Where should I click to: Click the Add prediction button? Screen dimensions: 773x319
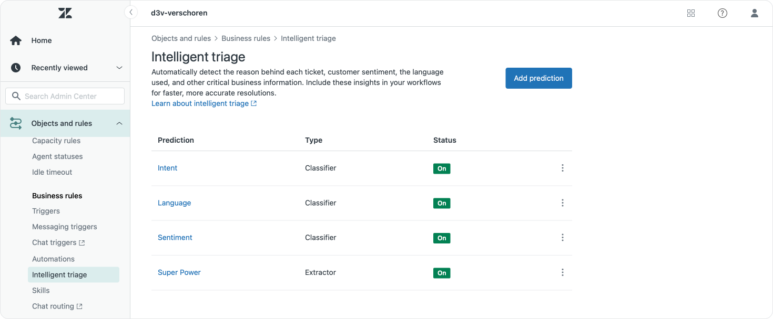coord(538,78)
